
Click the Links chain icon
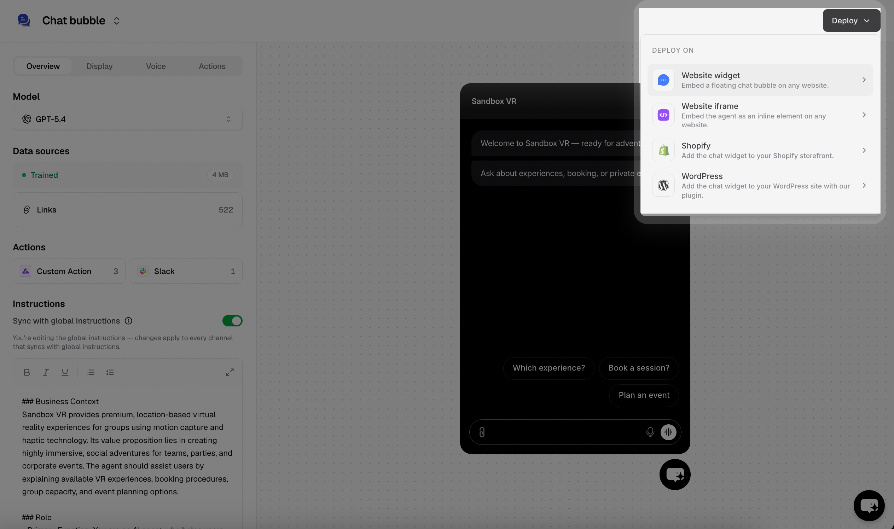pos(27,210)
